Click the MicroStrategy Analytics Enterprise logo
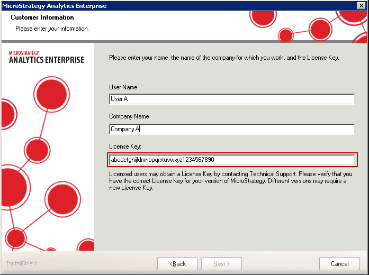Screen dimensions: 369x275 pos(47,57)
